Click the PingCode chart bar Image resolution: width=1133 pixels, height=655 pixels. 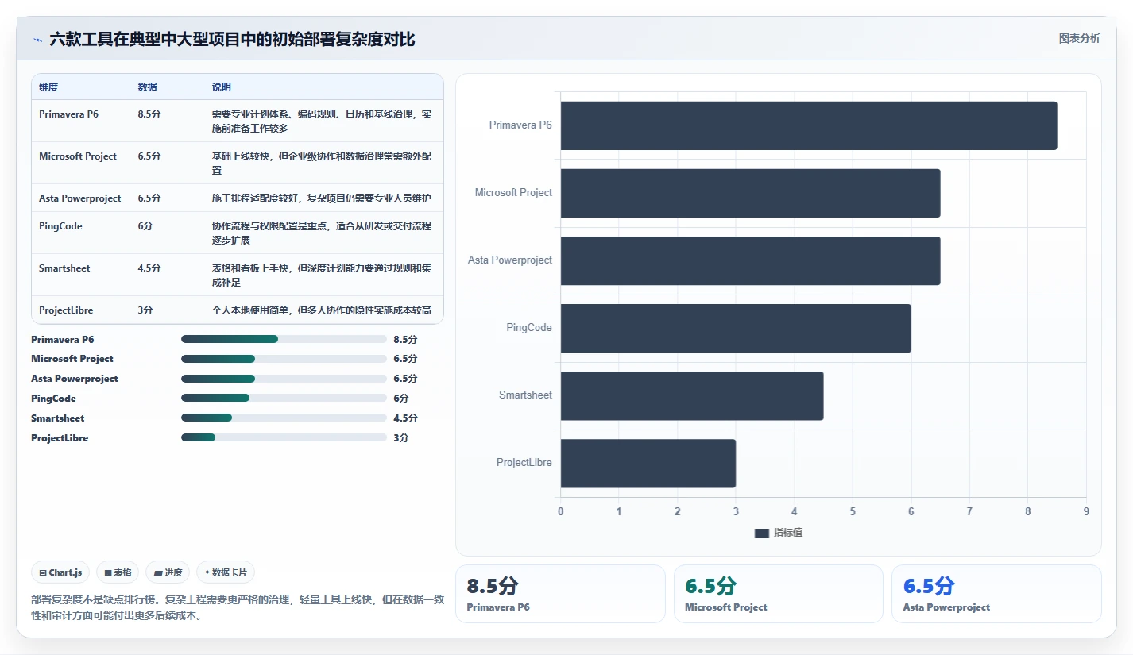[736, 328]
